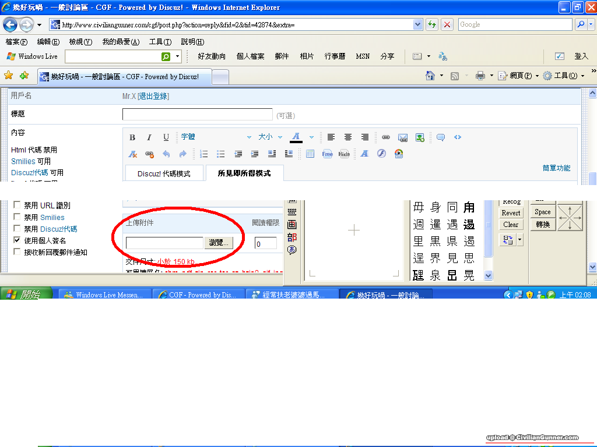Screen dimensions: 597x447
Task: Click the 退出登錄 logout link
Action: click(153, 96)
